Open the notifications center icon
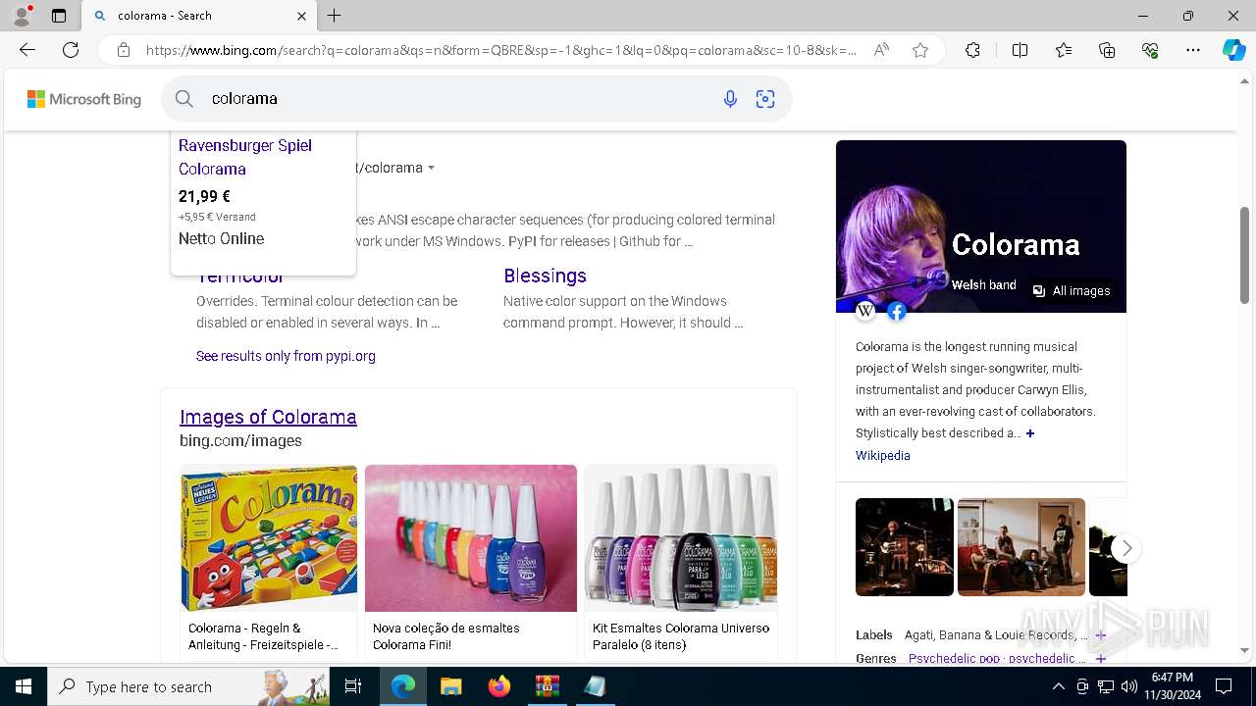 [1224, 686]
